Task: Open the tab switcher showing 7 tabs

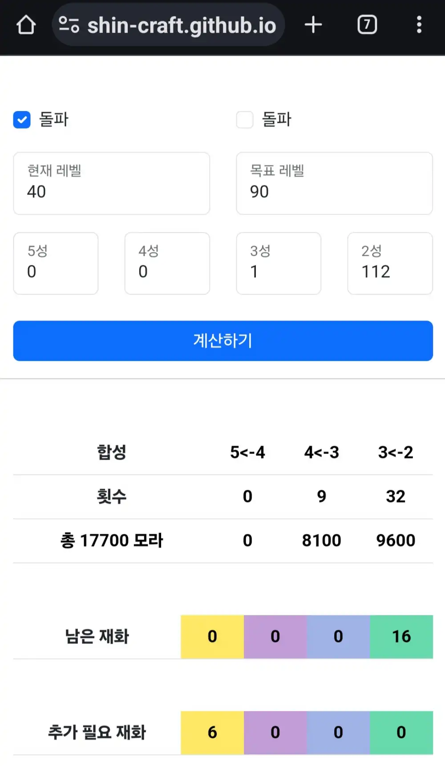Action: click(367, 25)
